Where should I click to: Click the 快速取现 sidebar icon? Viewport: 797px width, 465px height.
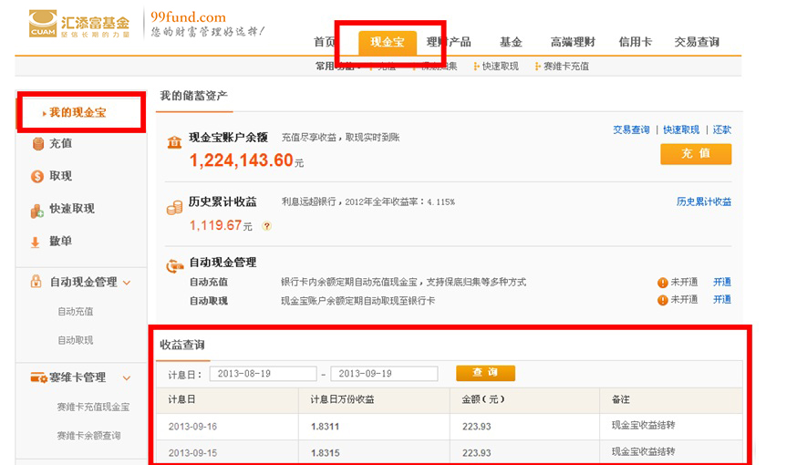pos(37,210)
